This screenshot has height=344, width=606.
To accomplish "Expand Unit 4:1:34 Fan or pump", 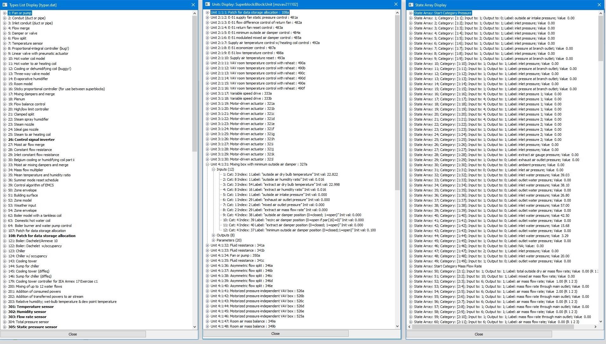I will (x=207, y=256).
